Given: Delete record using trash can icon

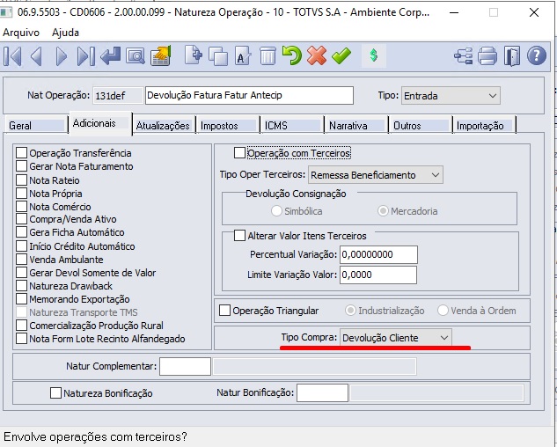Looking at the screenshot, I should pyautogui.click(x=268, y=56).
